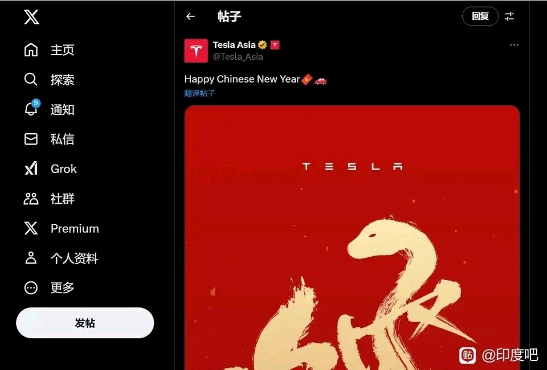Open the Home (主页) icon
The height and width of the screenshot is (370, 547).
pos(31,50)
